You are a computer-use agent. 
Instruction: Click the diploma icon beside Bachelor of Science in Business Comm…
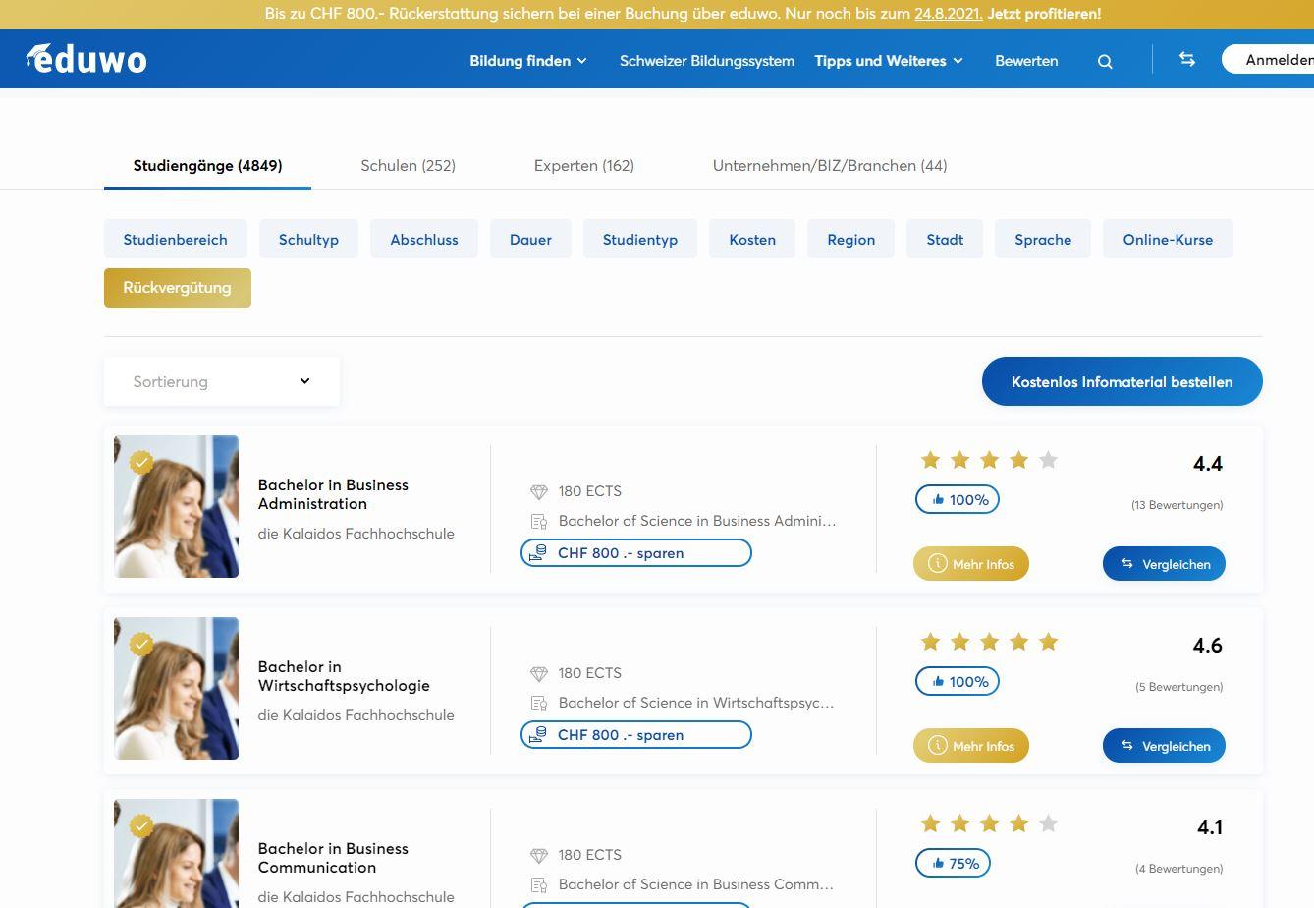click(x=538, y=885)
